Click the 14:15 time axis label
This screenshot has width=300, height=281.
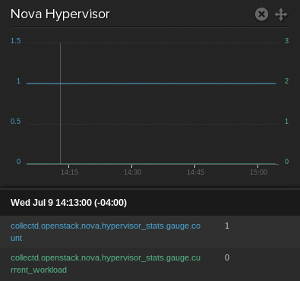(x=69, y=172)
